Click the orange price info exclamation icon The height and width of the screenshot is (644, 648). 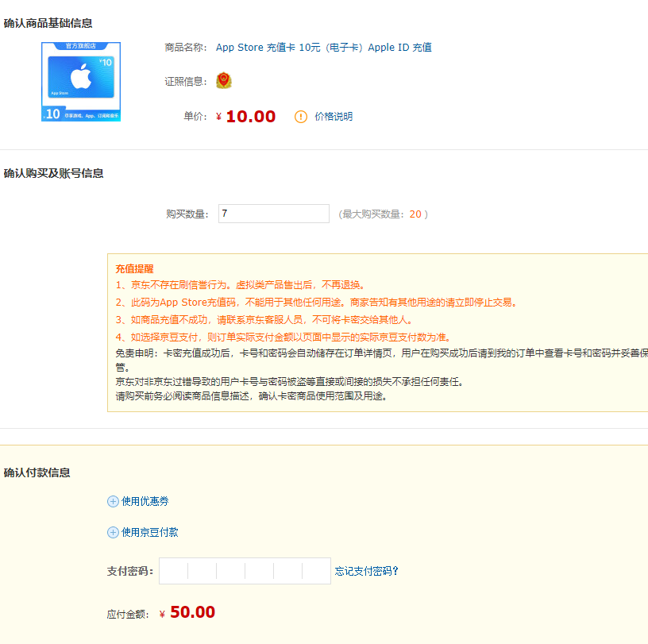pos(301,117)
